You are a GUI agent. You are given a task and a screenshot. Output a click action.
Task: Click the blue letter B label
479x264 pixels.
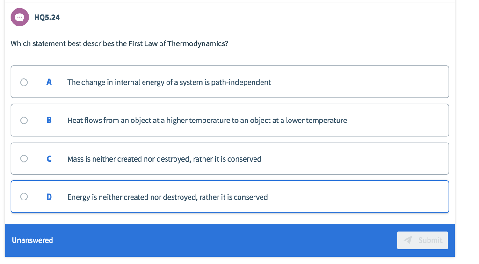click(x=49, y=120)
